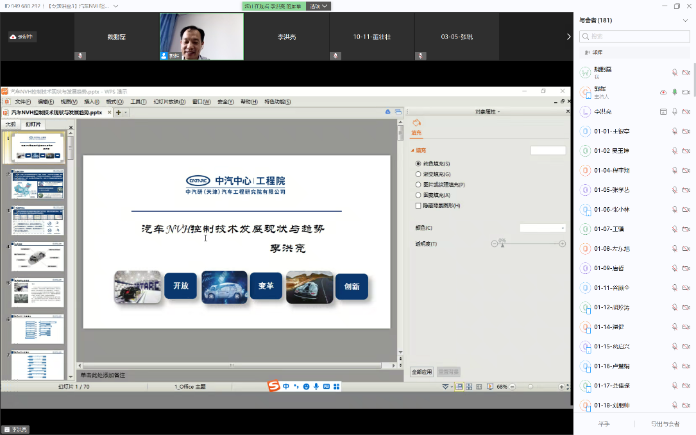Click the Sogou voice input microphone icon
Image resolution: width=696 pixels, height=435 pixels.
coord(316,386)
